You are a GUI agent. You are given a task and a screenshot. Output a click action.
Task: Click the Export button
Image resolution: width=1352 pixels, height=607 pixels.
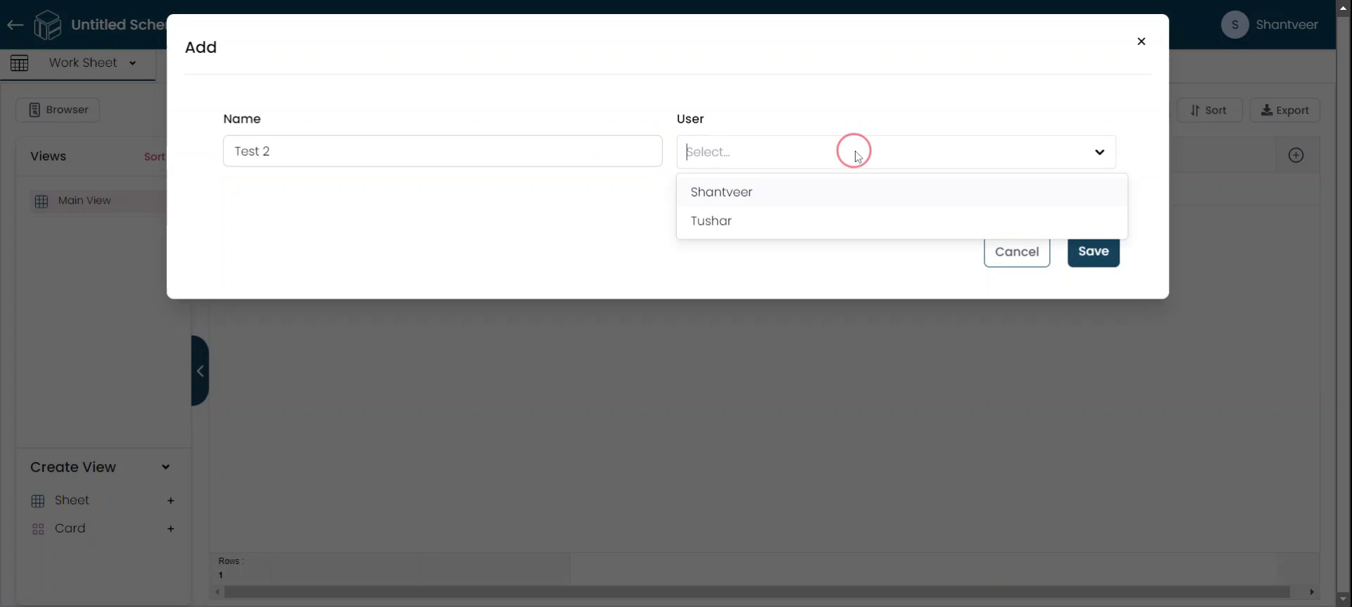click(x=1284, y=111)
